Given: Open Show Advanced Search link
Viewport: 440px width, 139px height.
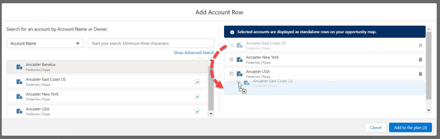Looking at the screenshot, I should (x=194, y=53).
